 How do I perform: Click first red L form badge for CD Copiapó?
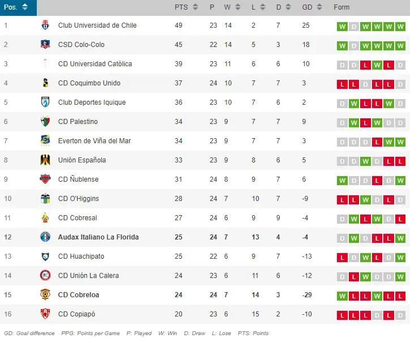[342, 315]
